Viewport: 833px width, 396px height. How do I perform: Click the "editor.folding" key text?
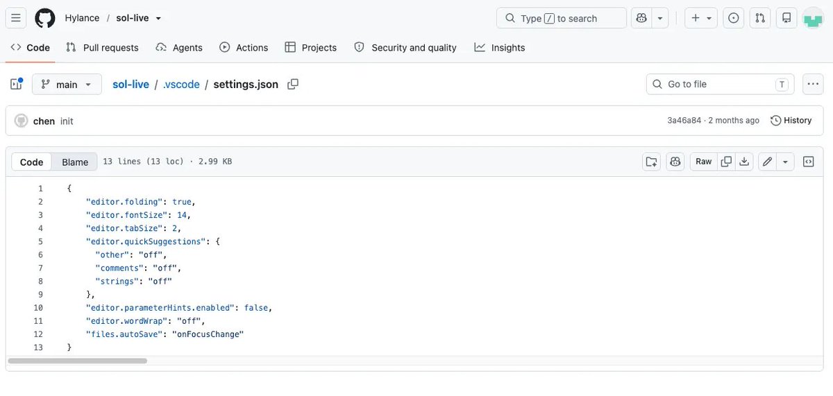[x=124, y=202]
